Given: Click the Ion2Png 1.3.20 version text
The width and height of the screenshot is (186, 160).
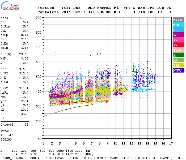Looking at the screenshot, I should tap(172, 158).
